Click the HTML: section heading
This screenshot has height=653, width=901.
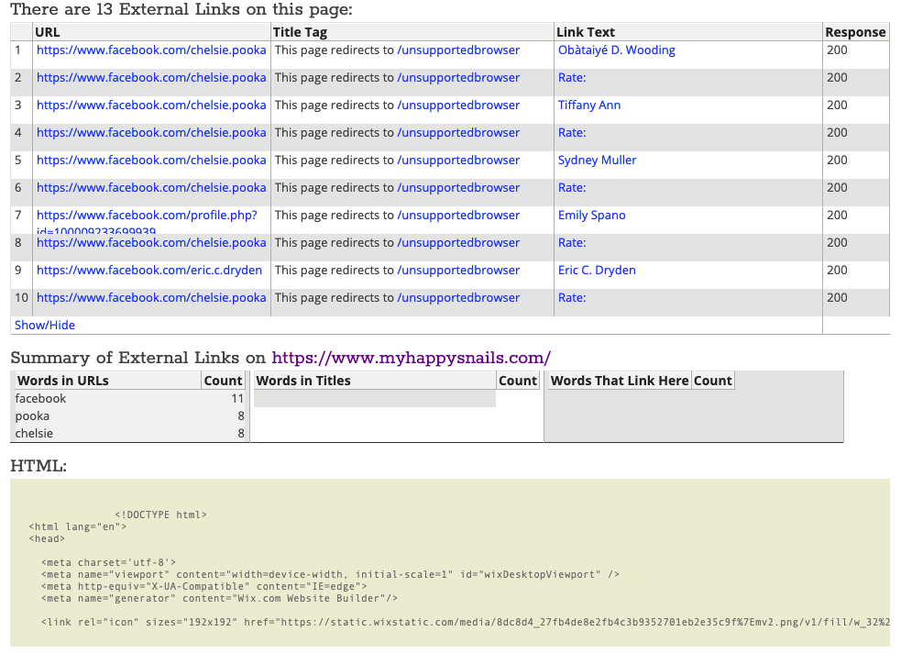[x=38, y=466]
